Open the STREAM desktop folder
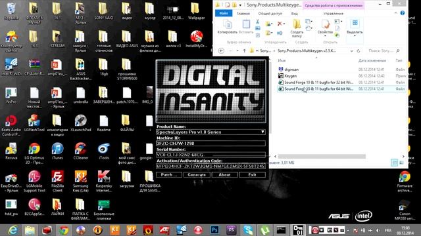This screenshot has height=236, width=421. (57, 39)
